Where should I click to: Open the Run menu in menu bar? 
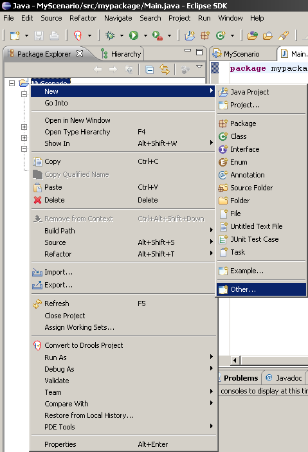(204, 18)
